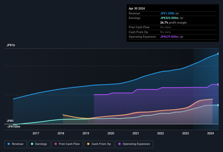Select the 2017 x-axis year label
Screen dimensions: 223x152
36,133
